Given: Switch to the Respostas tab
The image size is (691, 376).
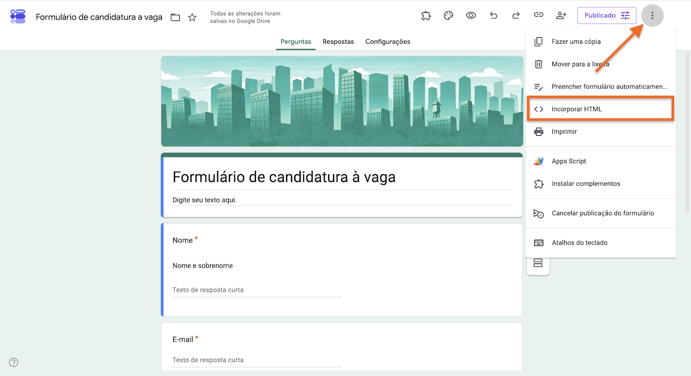Looking at the screenshot, I should click(338, 41).
